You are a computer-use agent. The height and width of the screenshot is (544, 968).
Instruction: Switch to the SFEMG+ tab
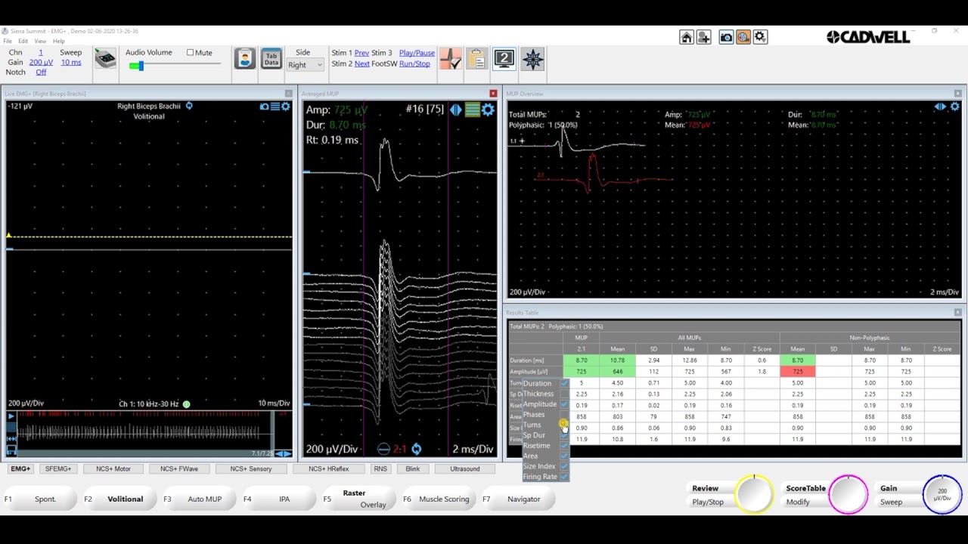coord(58,468)
